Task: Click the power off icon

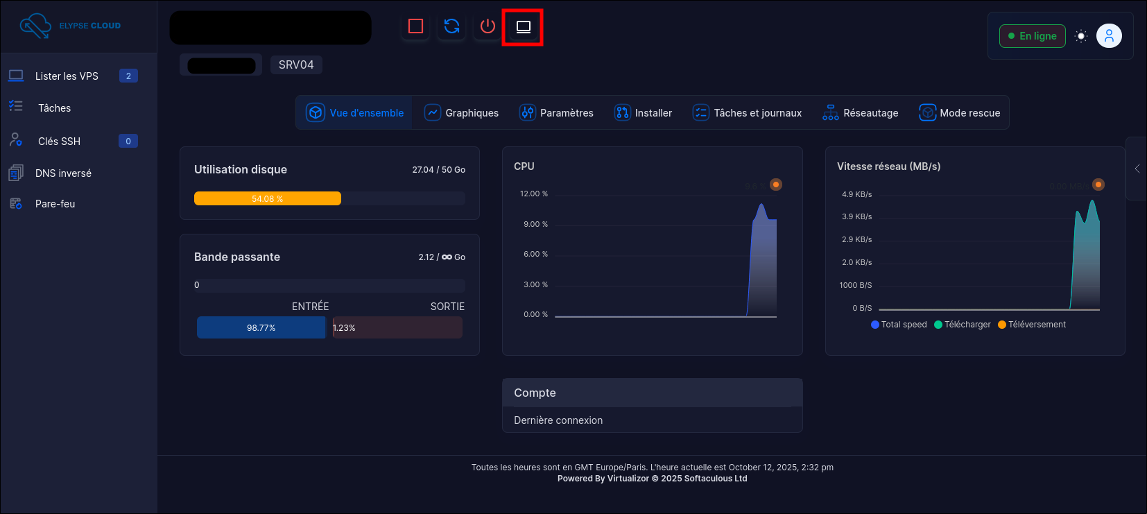Action: click(488, 26)
